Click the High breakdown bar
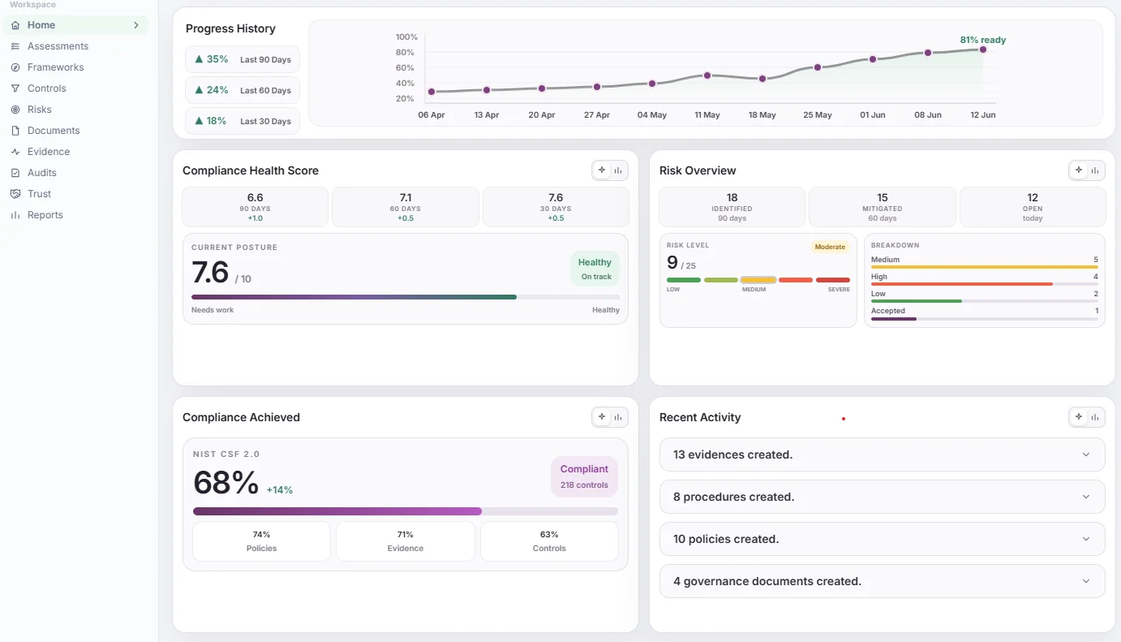Viewport: 1121px width, 642px height. pyautogui.click(x=985, y=284)
